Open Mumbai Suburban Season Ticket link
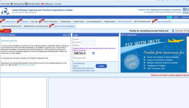 tap(84, 70)
